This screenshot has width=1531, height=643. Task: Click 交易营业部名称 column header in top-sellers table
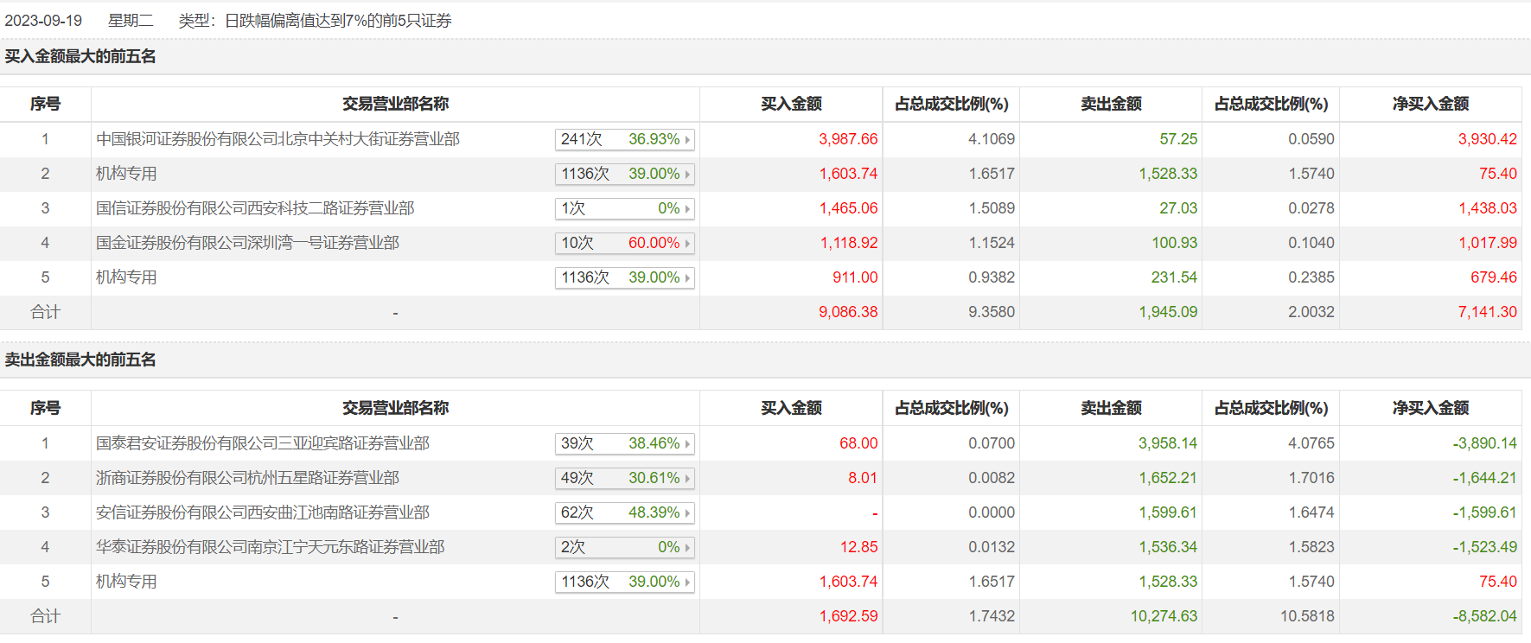click(395, 408)
